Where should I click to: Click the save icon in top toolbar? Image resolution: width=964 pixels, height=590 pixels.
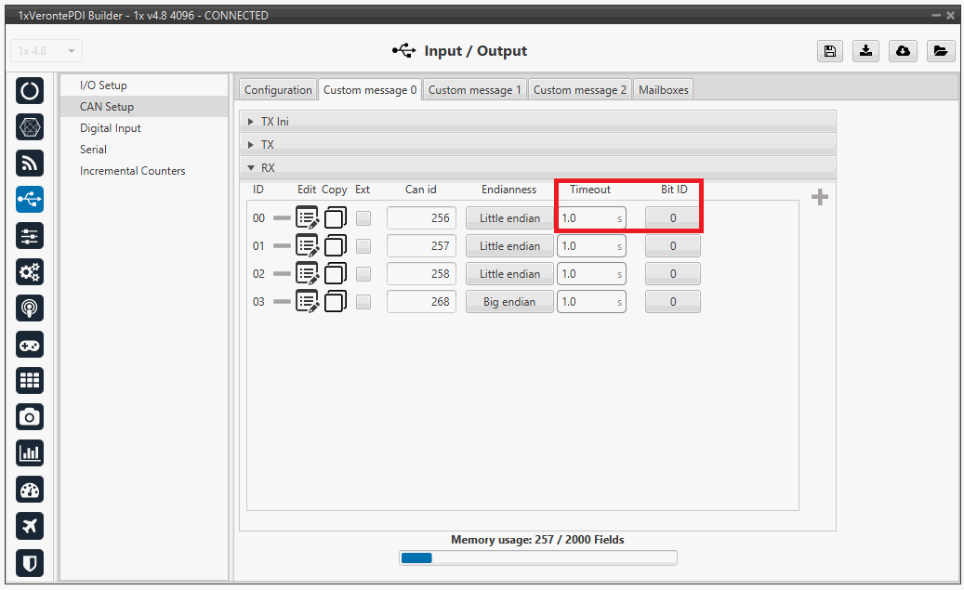point(829,51)
